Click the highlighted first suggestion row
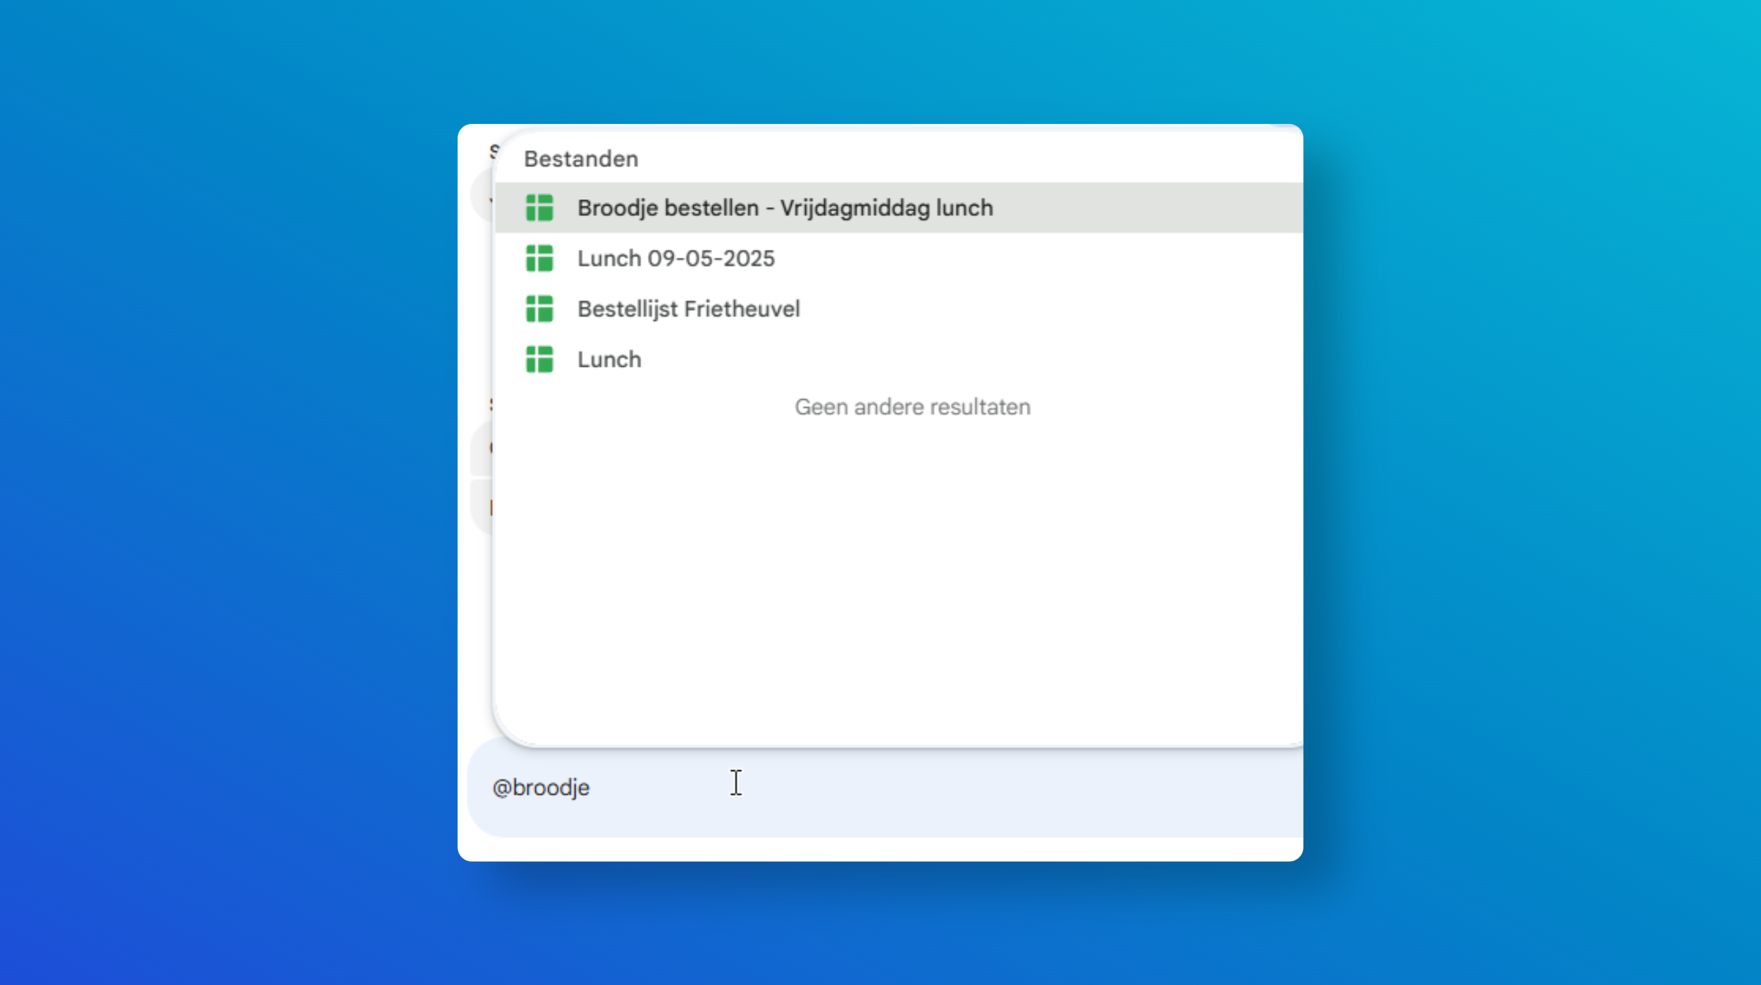The image size is (1761, 985). (x=899, y=208)
